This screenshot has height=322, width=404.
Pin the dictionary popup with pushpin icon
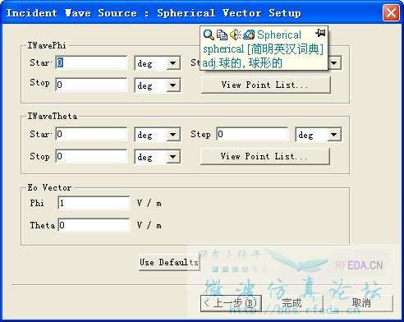(x=320, y=33)
